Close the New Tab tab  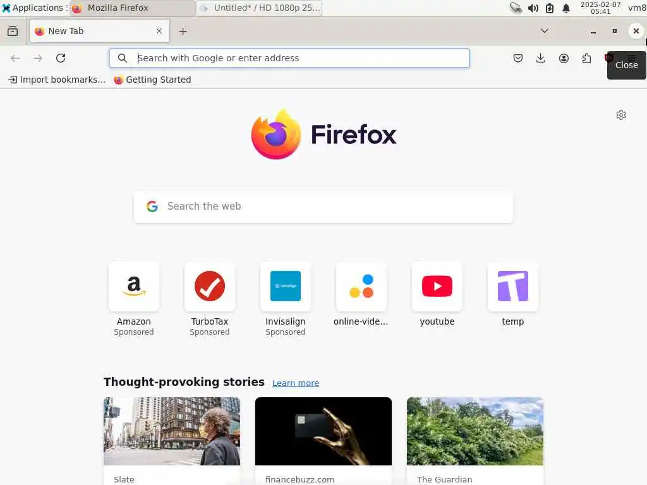click(159, 31)
